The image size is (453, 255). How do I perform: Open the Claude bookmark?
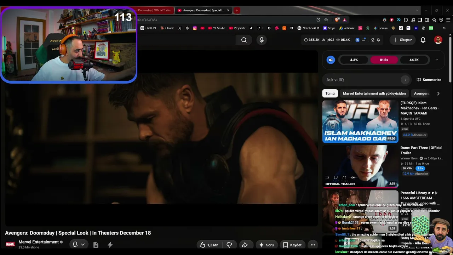point(167,28)
